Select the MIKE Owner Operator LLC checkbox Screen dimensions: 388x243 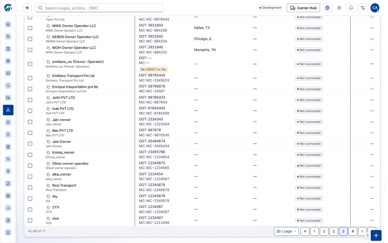click(30, 28)
